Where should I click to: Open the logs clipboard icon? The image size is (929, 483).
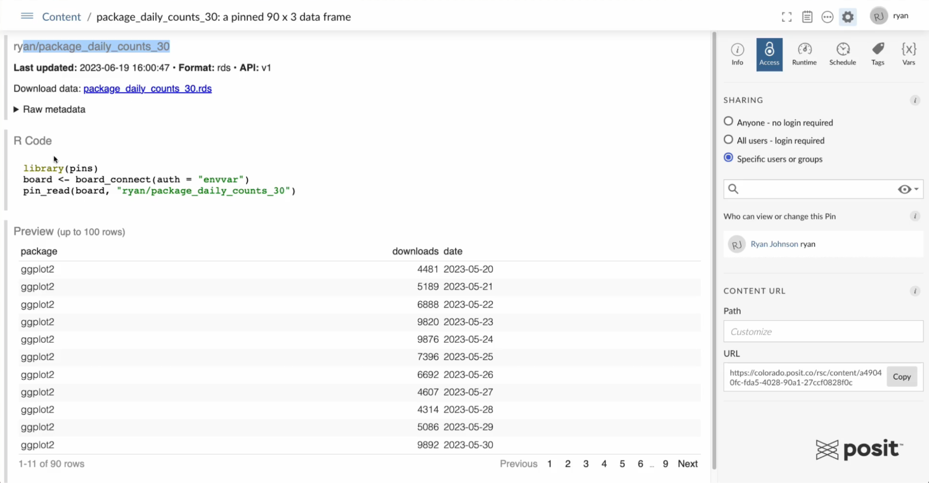tap(807, 16)
